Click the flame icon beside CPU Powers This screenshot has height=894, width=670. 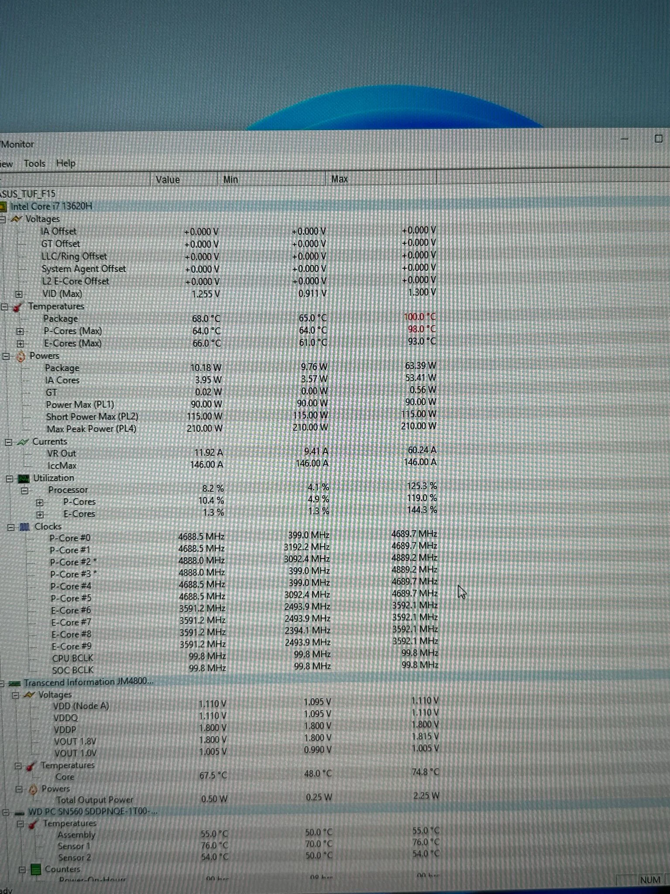21,356
